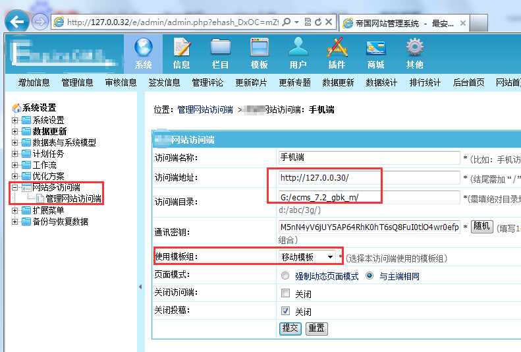Viewport: 521px width, 352px height.
Task: Click the 数据更新 folder icon in tree
Action: [26, 131]
